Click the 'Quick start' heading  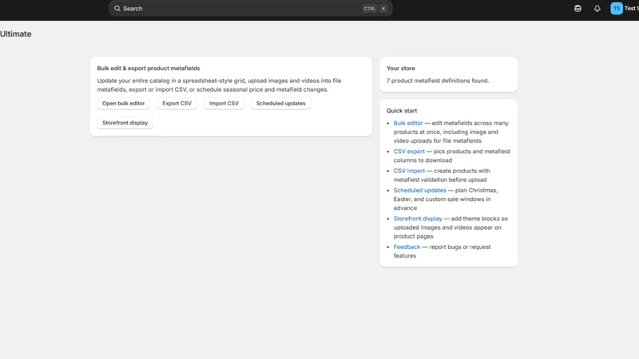pos(402,111)
